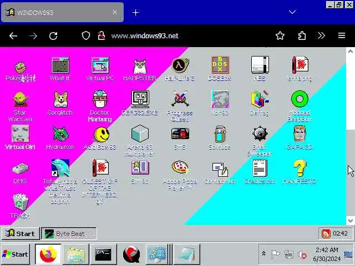Select the WINDOWS93 browser tab
This screenshot has height=266, width=355.
click(62, 12)
